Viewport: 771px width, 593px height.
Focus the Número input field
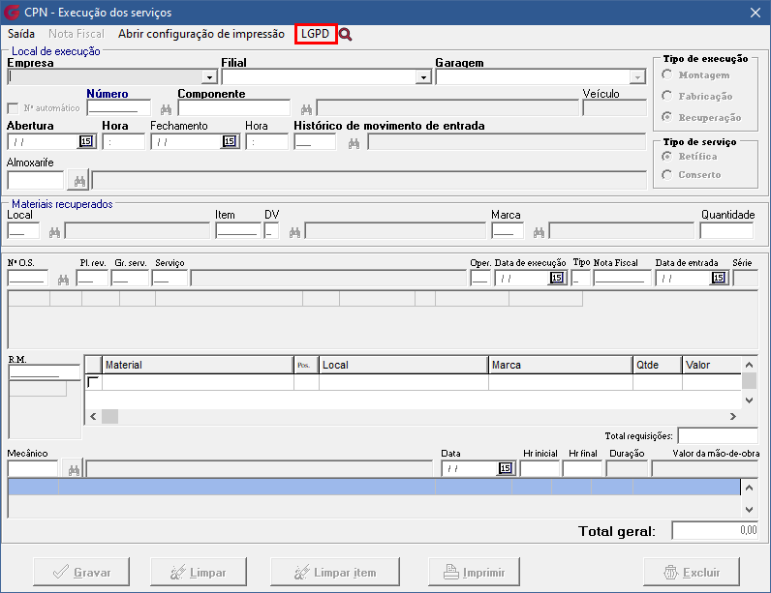tap(119, 108)
